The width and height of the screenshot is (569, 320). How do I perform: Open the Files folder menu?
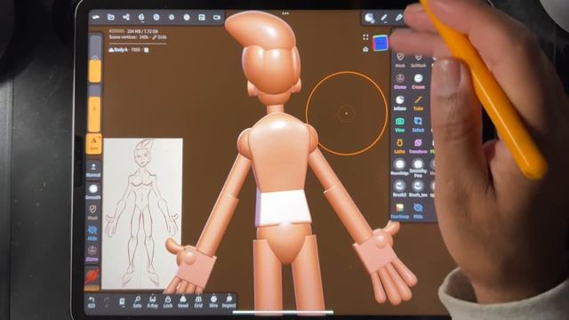[x=110, y=17]
